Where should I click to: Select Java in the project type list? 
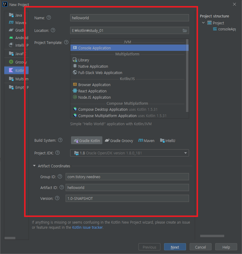point(17,15)
